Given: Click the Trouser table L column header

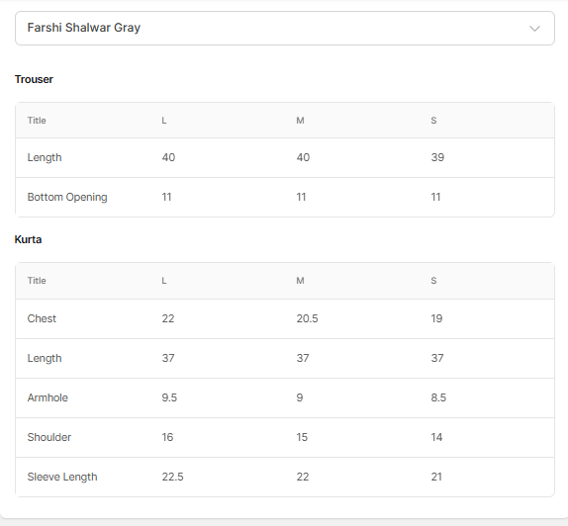Looking at the screenshot, I should [164, 121].
